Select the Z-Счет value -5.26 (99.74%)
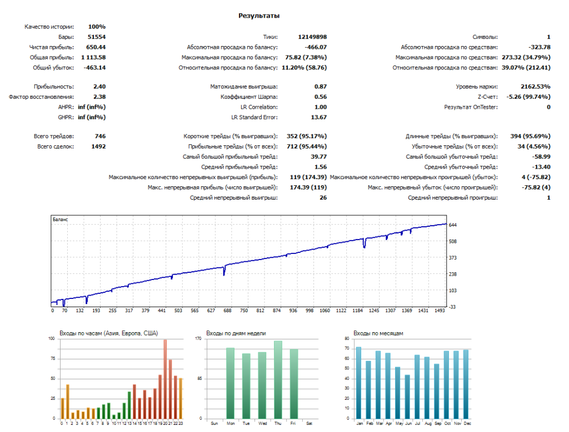The width and height of the screenshot is (569, 432). tap(528, 96)
